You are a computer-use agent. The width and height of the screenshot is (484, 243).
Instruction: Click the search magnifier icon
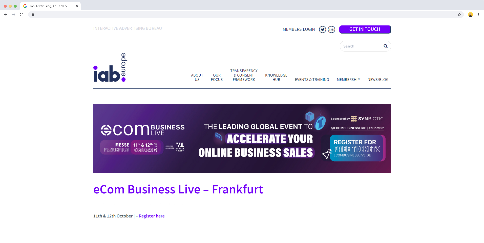point(385,46)
